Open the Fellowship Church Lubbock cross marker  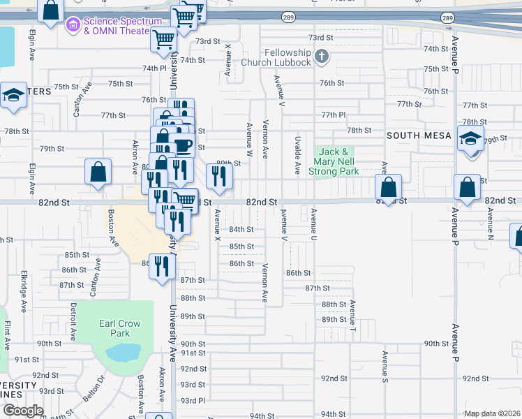tap(322, 57)
